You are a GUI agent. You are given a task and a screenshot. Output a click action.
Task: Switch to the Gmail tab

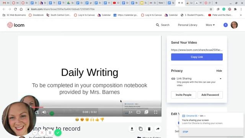(6, 3)
